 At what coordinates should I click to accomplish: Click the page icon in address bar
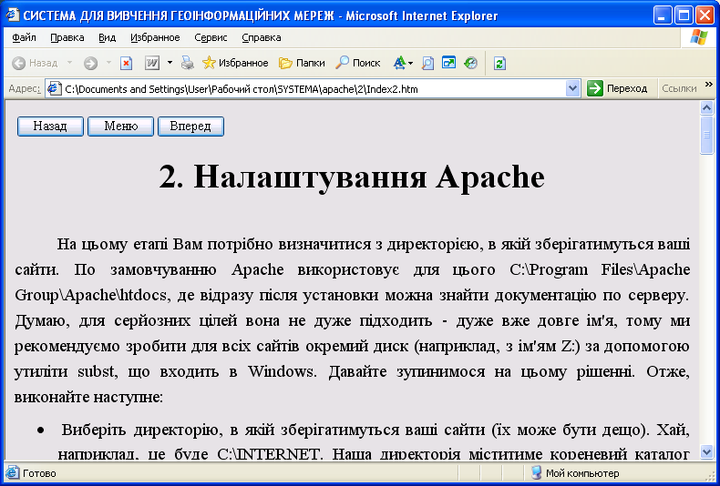click(x=55, y=88)
